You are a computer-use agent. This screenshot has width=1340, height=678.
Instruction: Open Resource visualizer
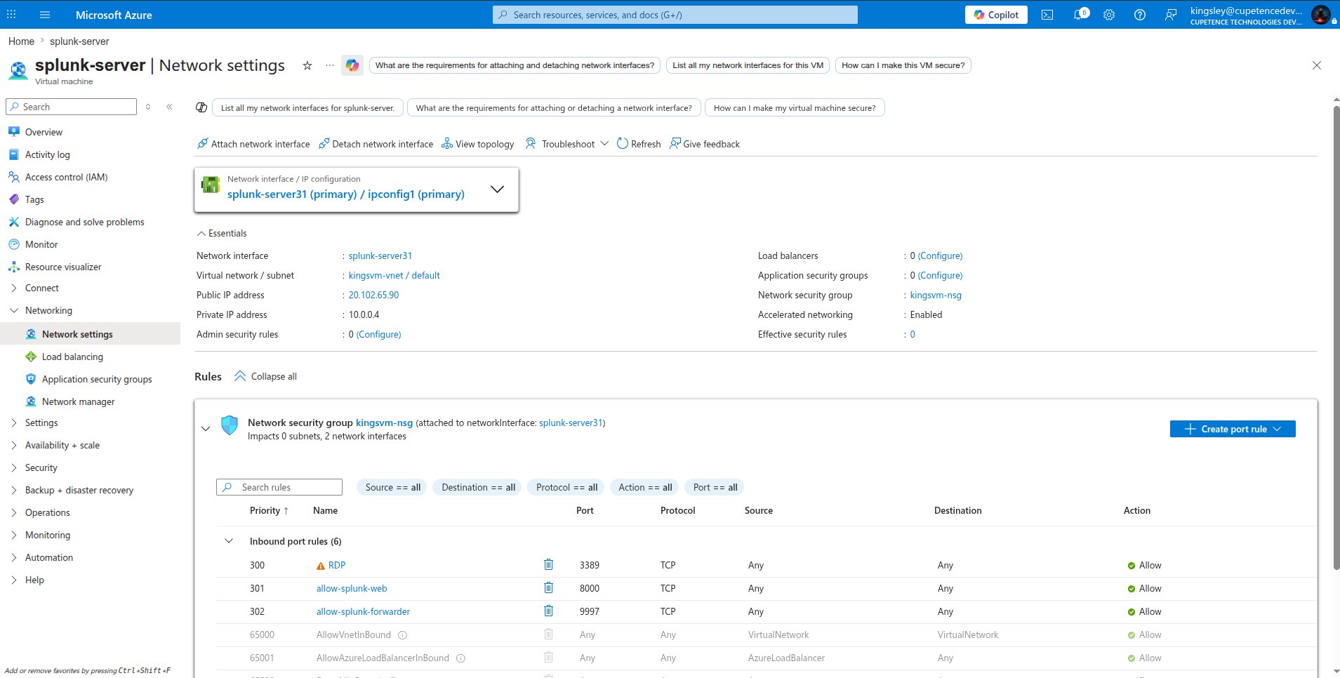tap(63, 267)
